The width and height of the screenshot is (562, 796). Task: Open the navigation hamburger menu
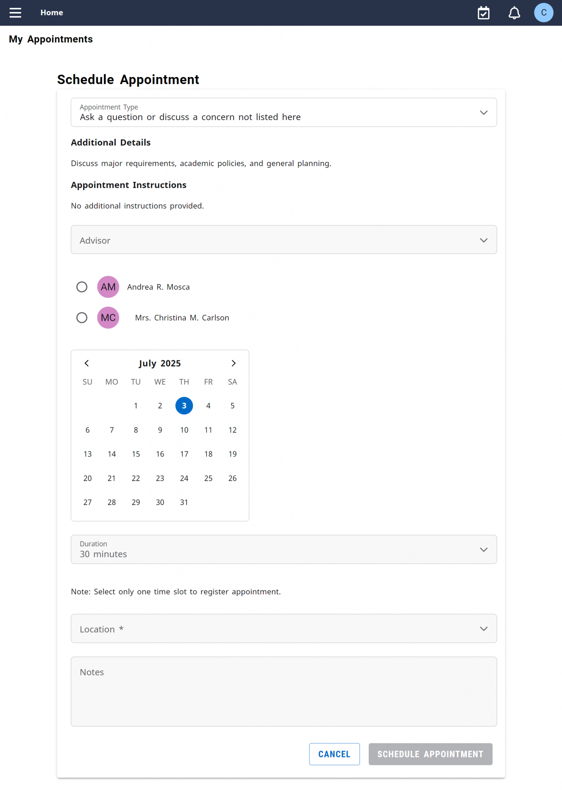click(15, 12)
